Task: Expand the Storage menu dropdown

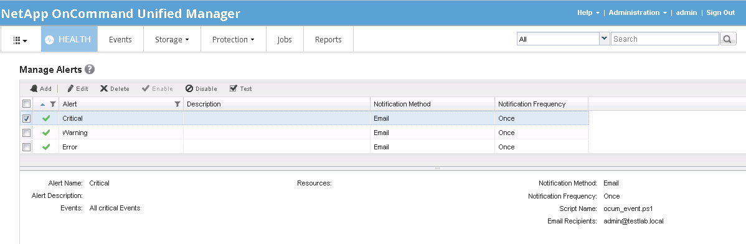Action: tap(172, 39)
